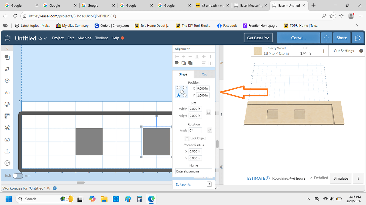366x205 pixels.
Task: Expand design pane with double chevron
Action: (221, 62)
